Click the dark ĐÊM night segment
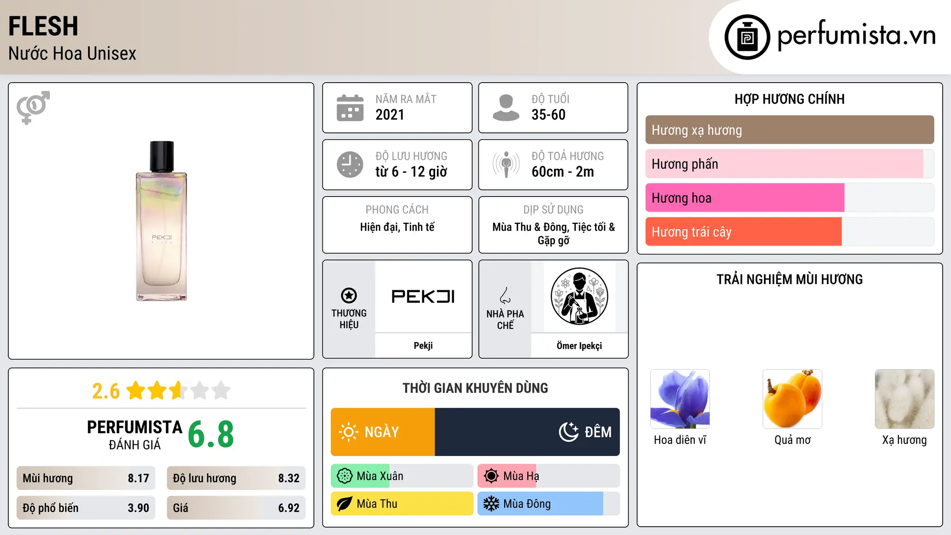Viewport: 951px width, 535px height. tap(528, 432)
